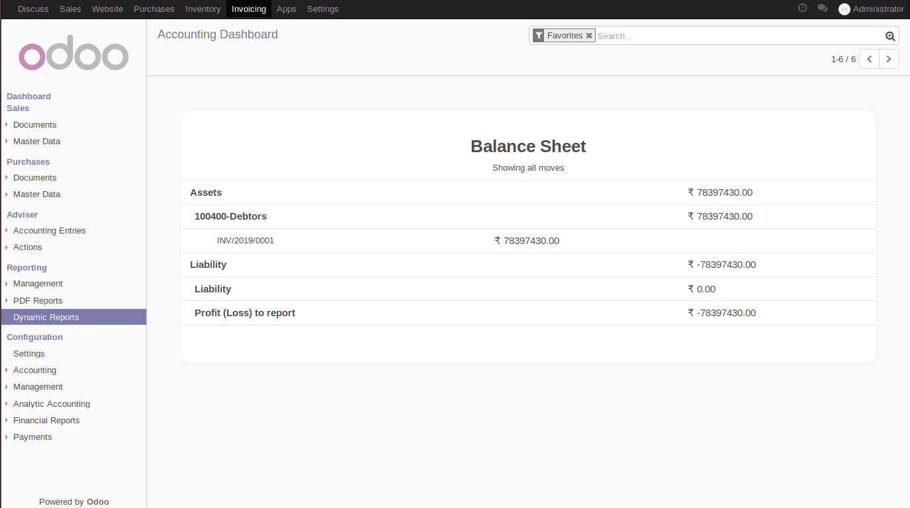Open the Discuss menu
Viewport: 910px width, 508px height.
tap(33, 9)
